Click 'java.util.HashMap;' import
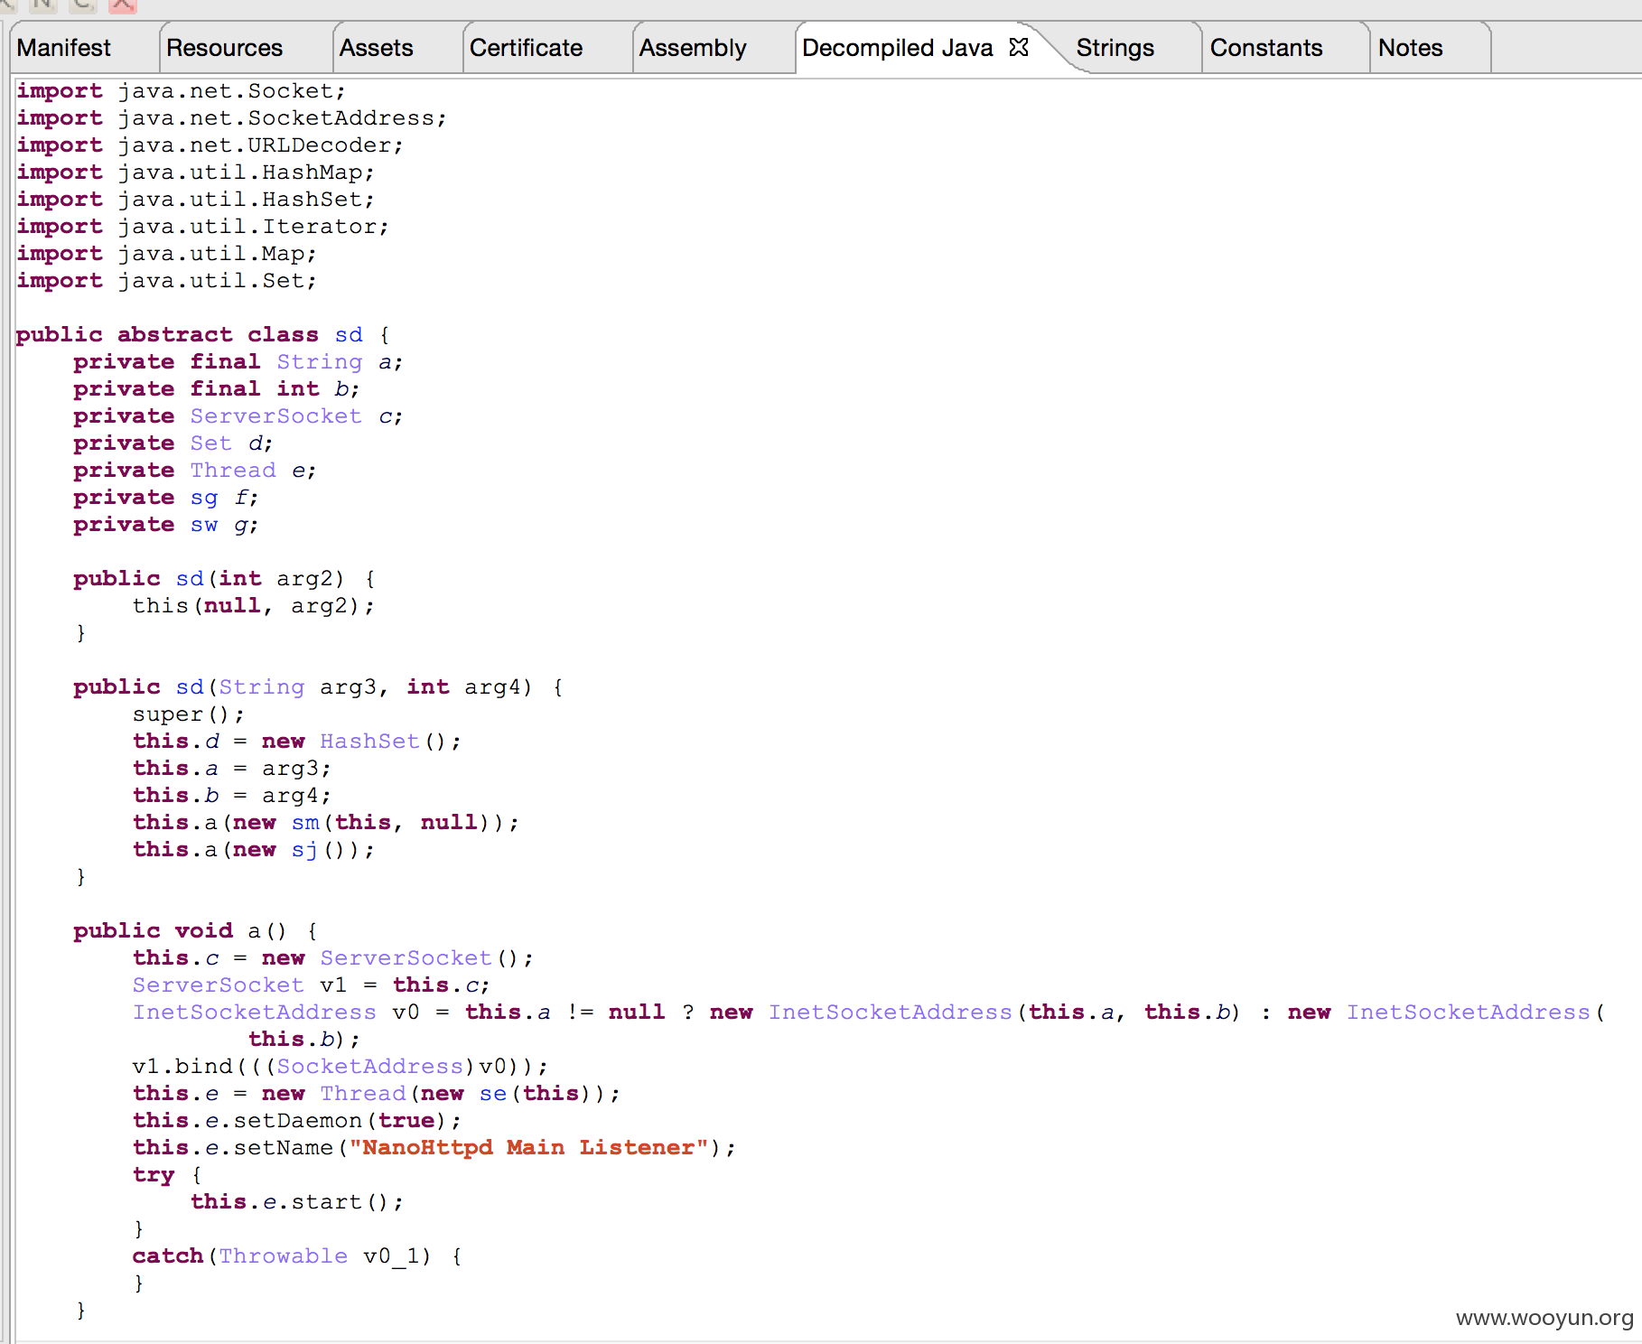The image size is (1642, 1344). tap(247, 173)
